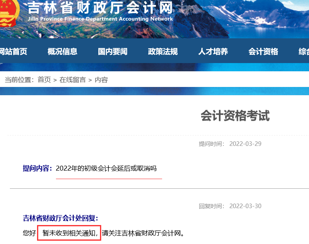This screenshot has height=244, width=309.
Task: Click the English subtitle Jilin Province Finance Department
Action: (100, 19)
